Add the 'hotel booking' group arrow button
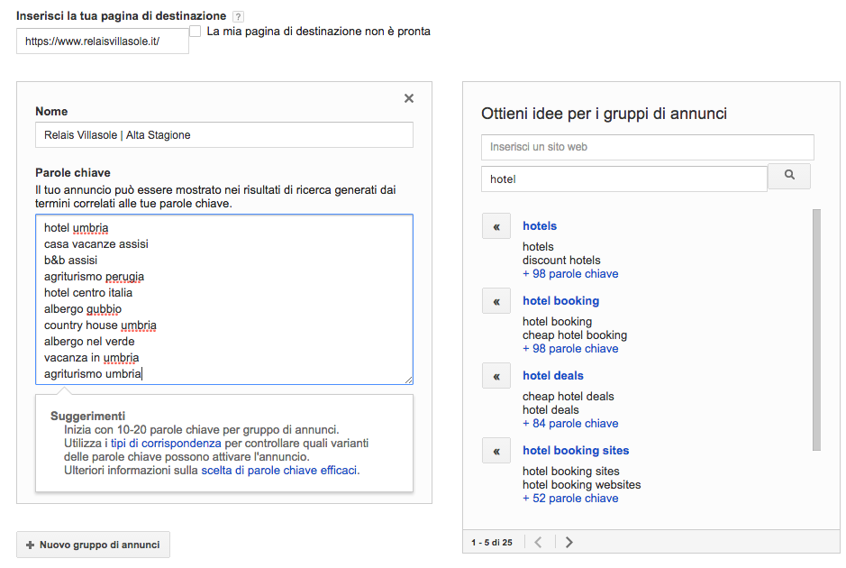This screenshot has width=846, height=568. (x=496, y=301)
